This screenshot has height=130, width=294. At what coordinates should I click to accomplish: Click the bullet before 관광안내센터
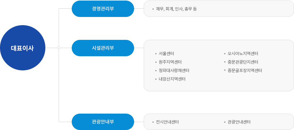pos(225,122)
